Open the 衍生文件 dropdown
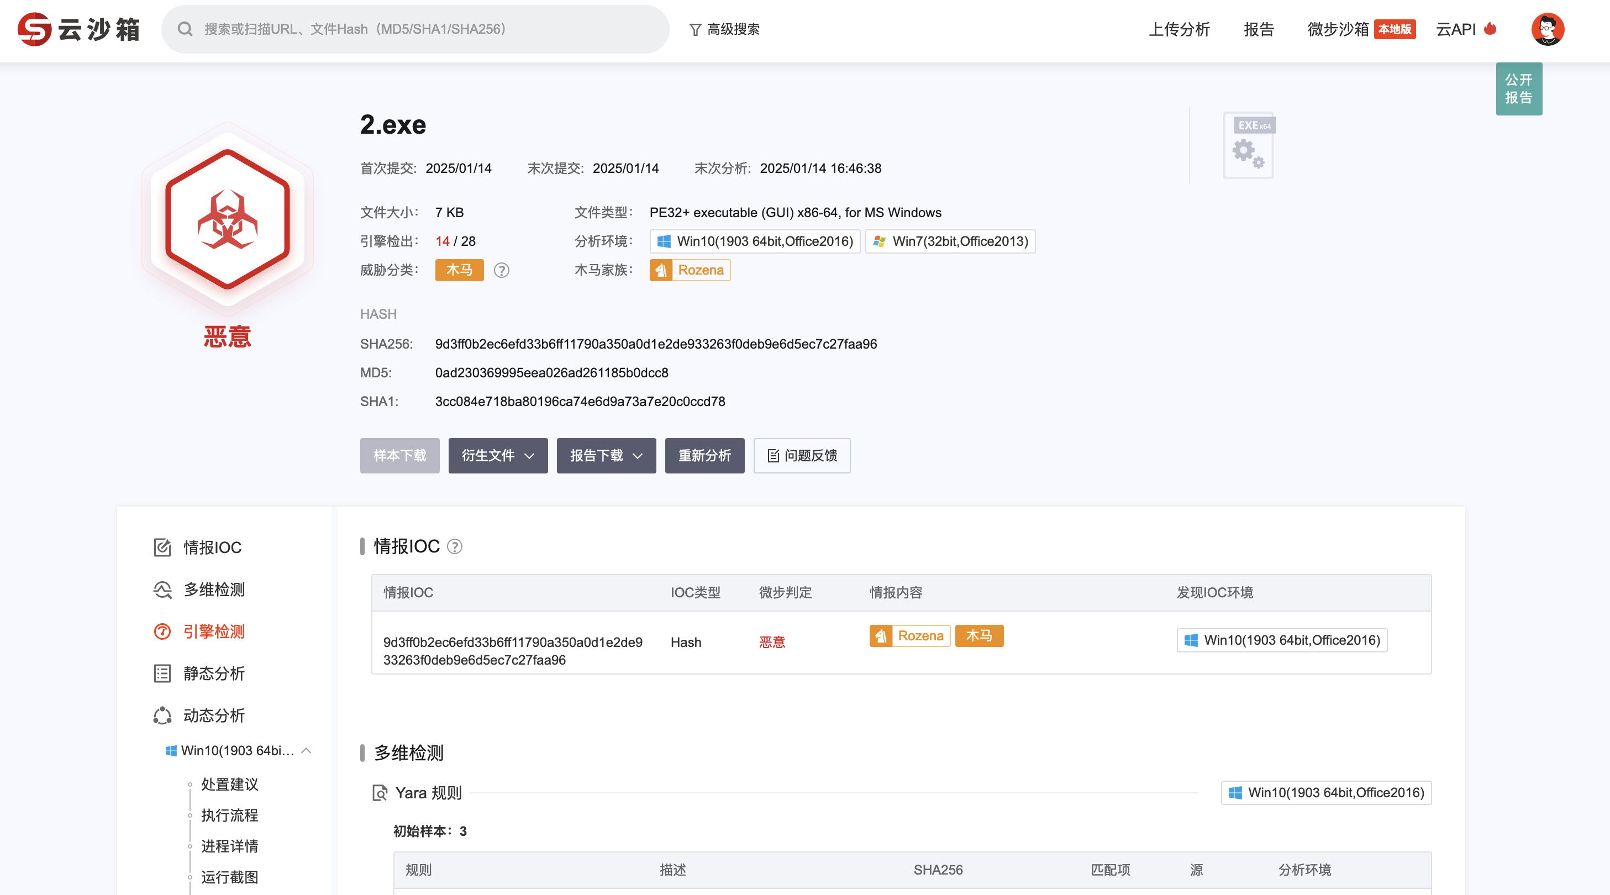 tap(497, 456)
